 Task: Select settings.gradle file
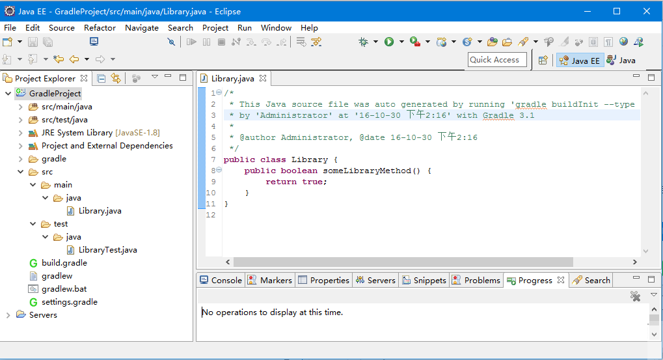[x=70, y=302]
